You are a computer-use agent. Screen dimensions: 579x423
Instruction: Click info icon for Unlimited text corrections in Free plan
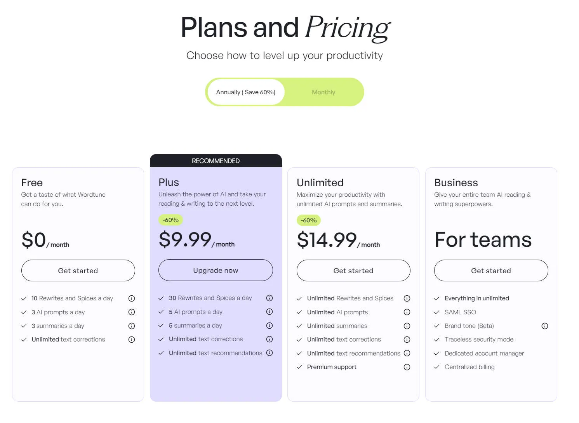(131, 339)
